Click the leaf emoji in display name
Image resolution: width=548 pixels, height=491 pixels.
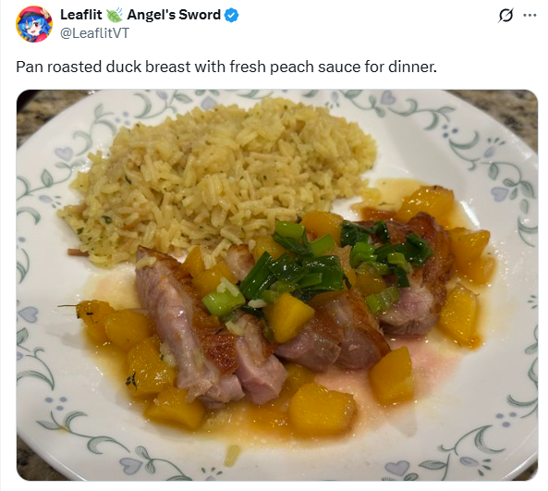(x=115, y=15)
